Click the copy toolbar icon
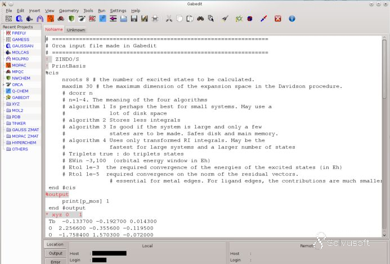Screen dimensions: 390x264 180,19
